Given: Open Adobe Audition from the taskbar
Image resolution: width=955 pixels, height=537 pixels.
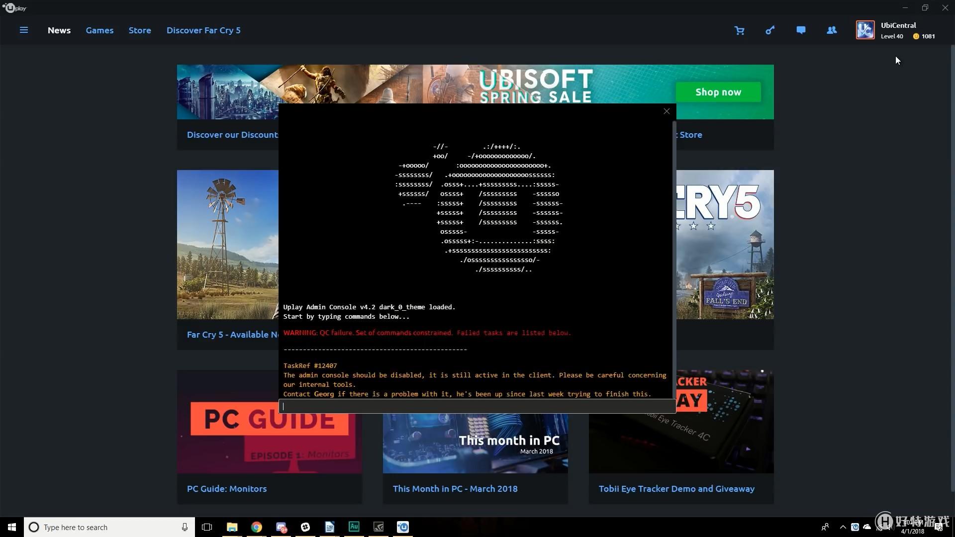Looking at the screenshot, I should 354,527.
